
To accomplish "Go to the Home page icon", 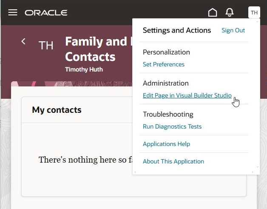I will tap(212, 12).
